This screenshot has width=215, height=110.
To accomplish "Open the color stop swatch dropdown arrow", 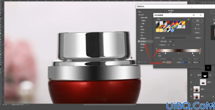I will 172,62.
